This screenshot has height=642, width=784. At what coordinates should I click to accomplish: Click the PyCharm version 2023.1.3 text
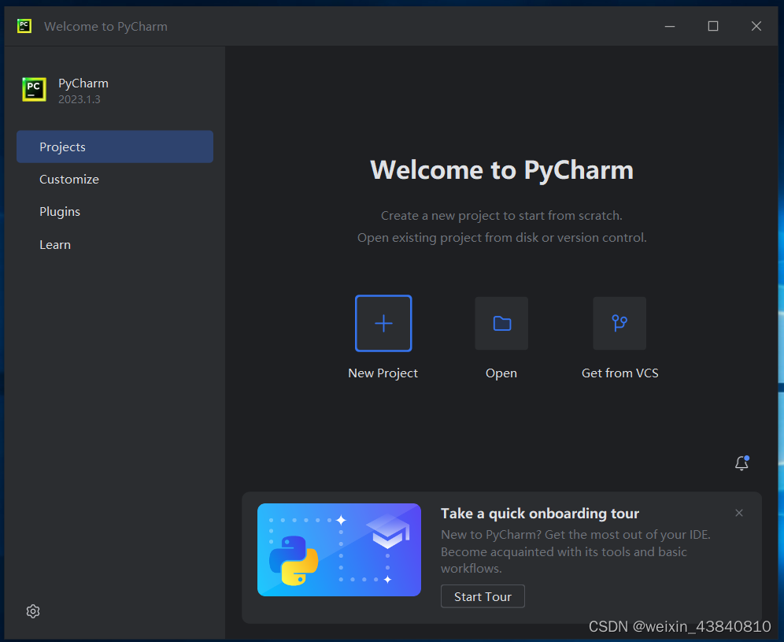coord(79,99)
